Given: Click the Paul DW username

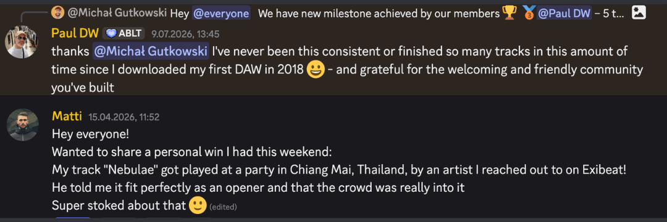Looking at the screenshot, I should click(x=75, y=33).
